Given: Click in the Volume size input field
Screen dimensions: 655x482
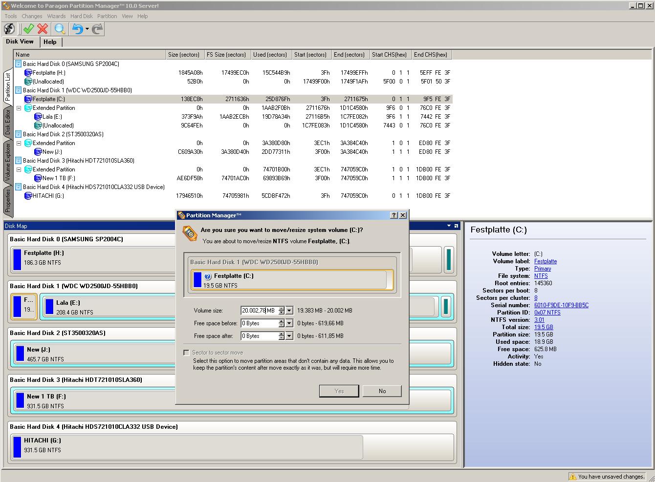Looking at the screenshot, I should pyautogui.click(x=259, y=311).
